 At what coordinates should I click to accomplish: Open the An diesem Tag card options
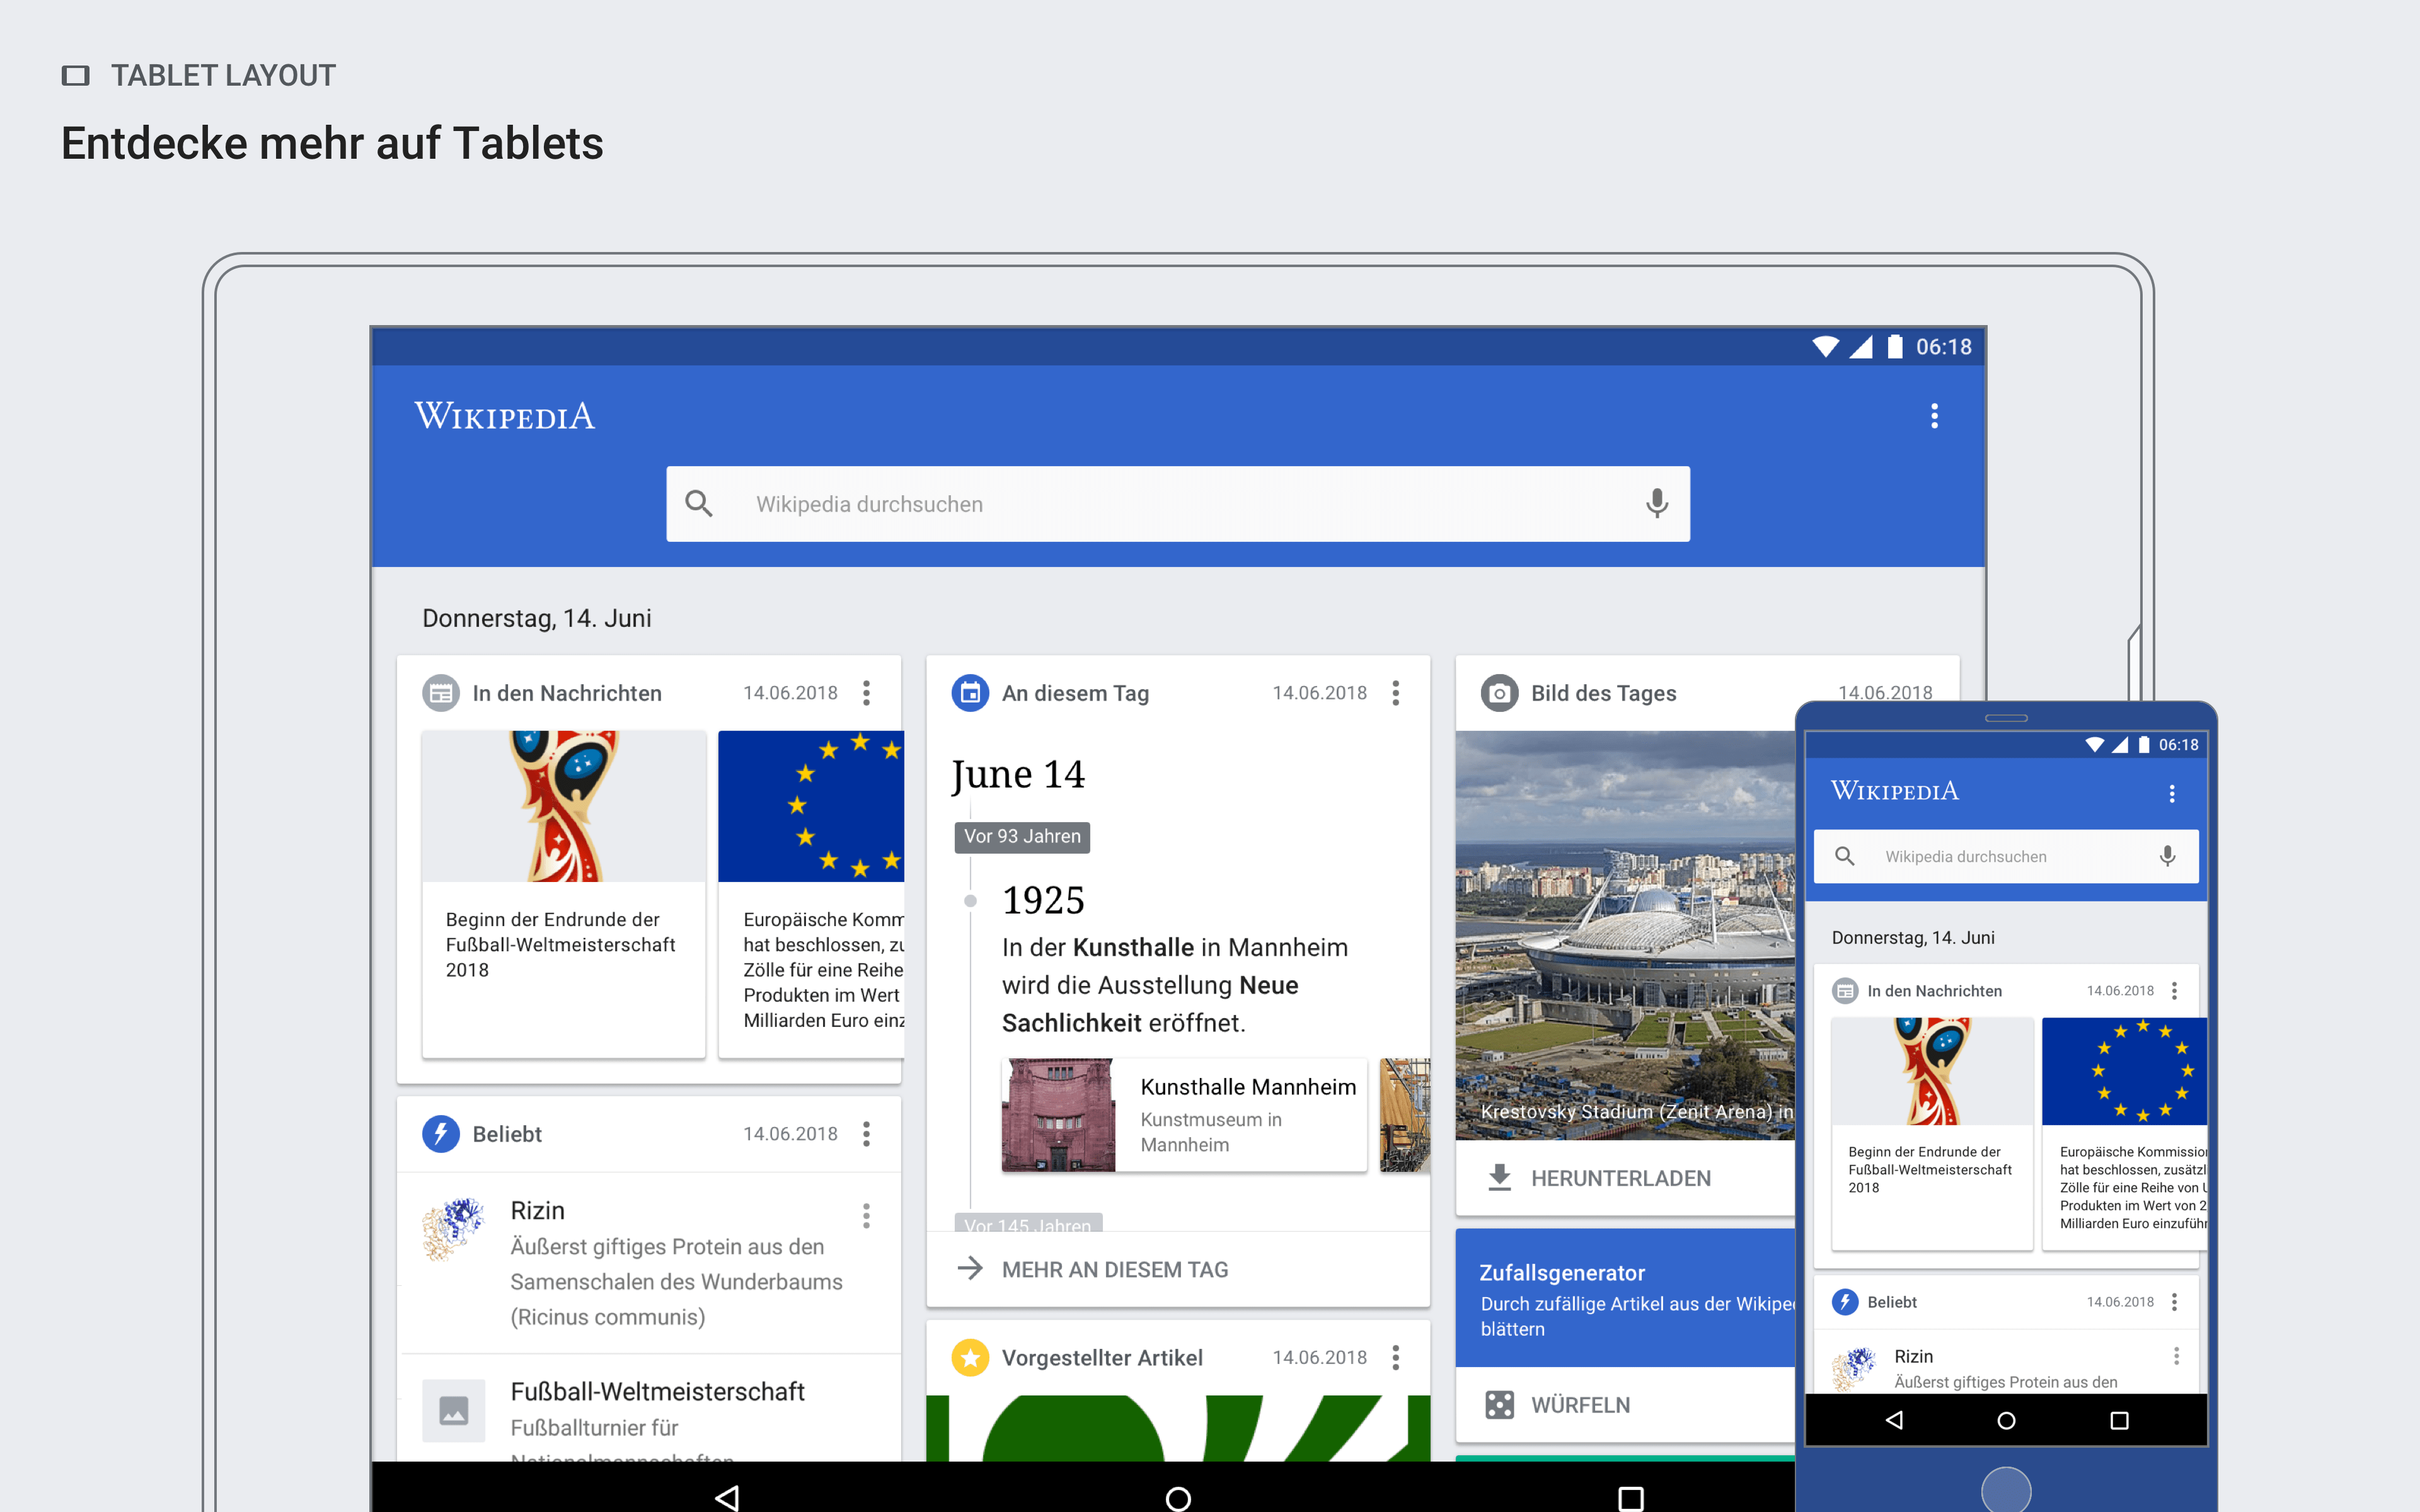(x=1396, y=693)
